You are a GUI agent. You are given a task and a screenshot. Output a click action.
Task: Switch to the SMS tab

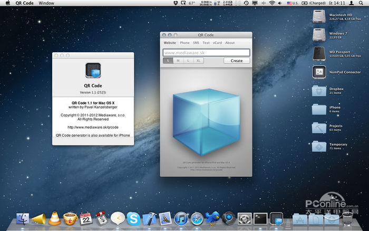196,43
